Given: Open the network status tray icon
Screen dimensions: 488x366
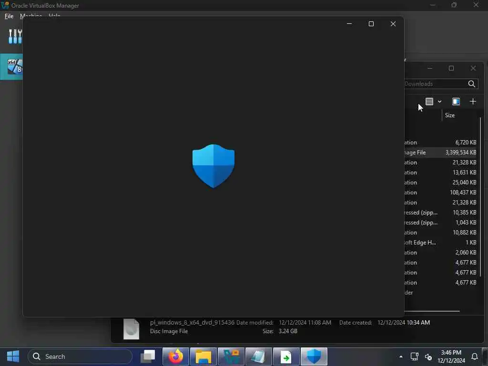Looking at the screenshot, I should (414, 356).
